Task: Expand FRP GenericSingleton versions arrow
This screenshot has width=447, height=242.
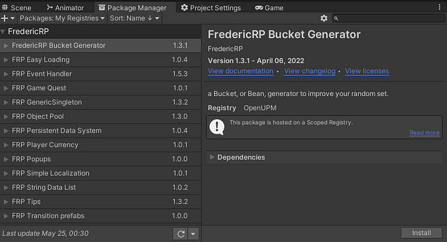Action: point(6,103)
